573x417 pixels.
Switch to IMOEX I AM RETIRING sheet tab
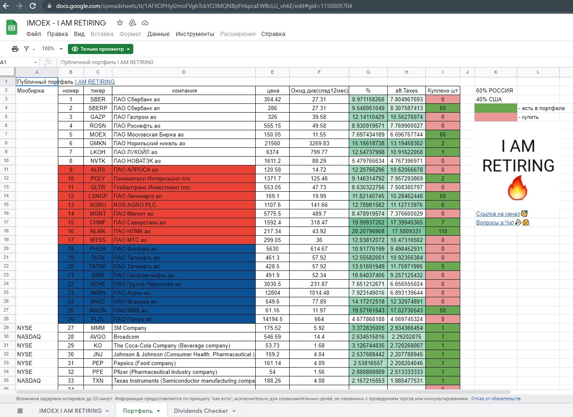(70, 411)
